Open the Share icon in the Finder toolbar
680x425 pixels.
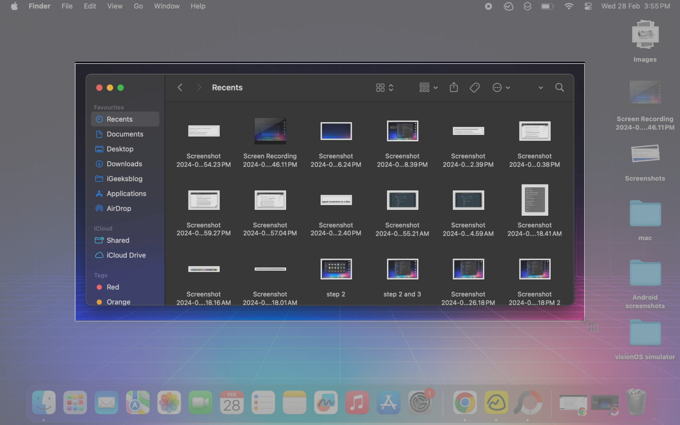point(453,87)
